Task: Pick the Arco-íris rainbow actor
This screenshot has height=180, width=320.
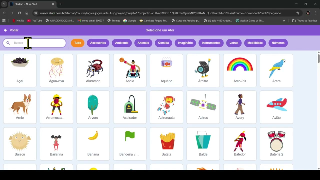Action: click(240, 70)
